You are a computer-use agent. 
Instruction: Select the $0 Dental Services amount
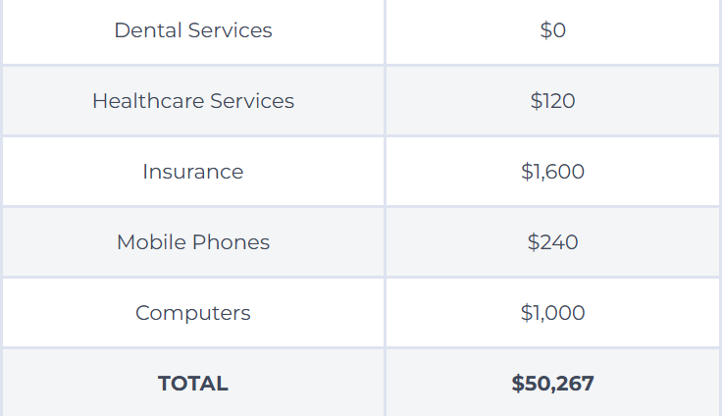(552, 30)
